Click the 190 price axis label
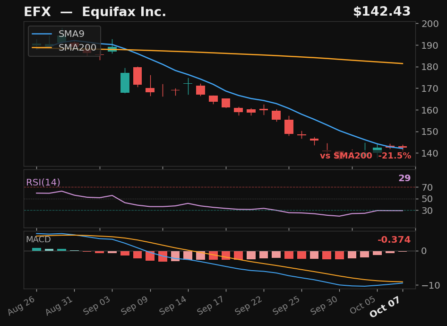The image size is (447, 326). point(430,45)
